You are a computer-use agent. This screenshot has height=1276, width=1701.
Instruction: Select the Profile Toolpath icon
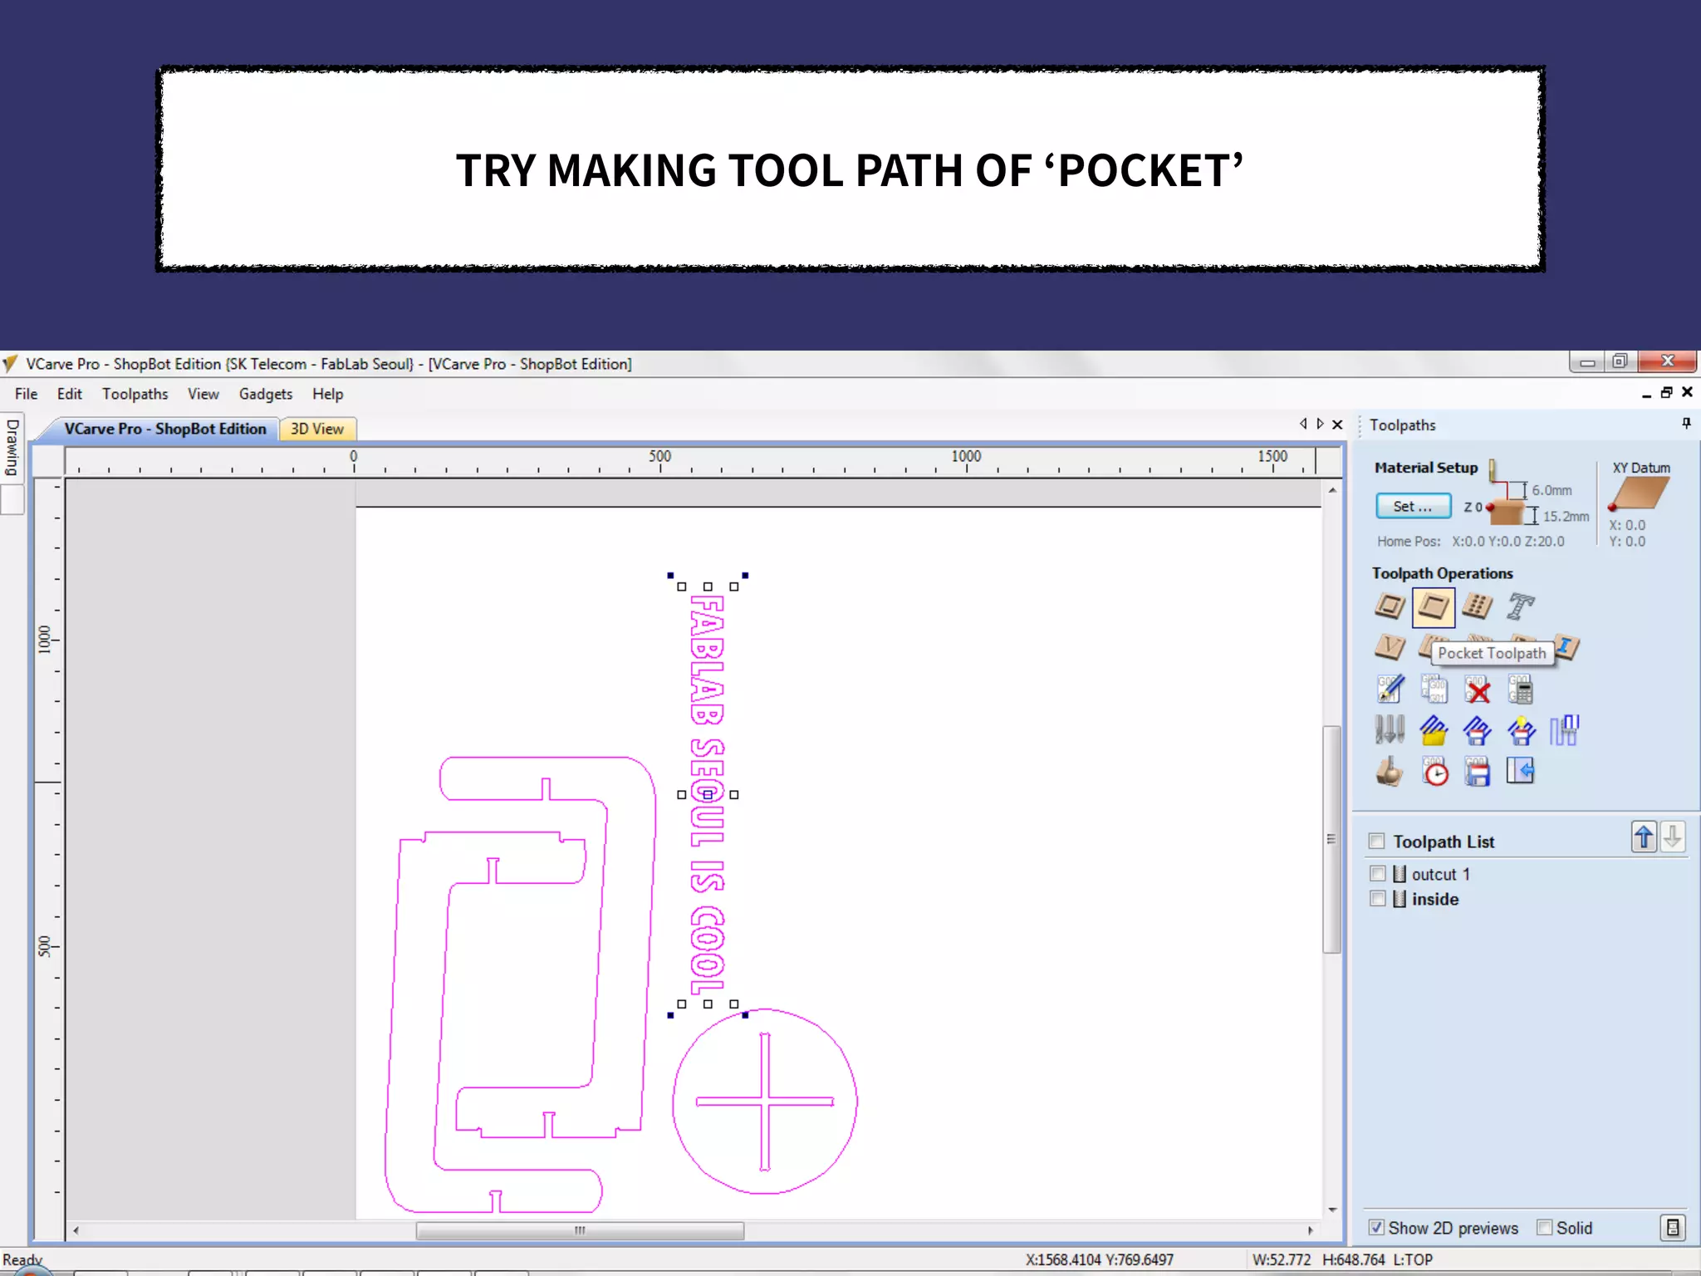click(x=1390, y=606)
